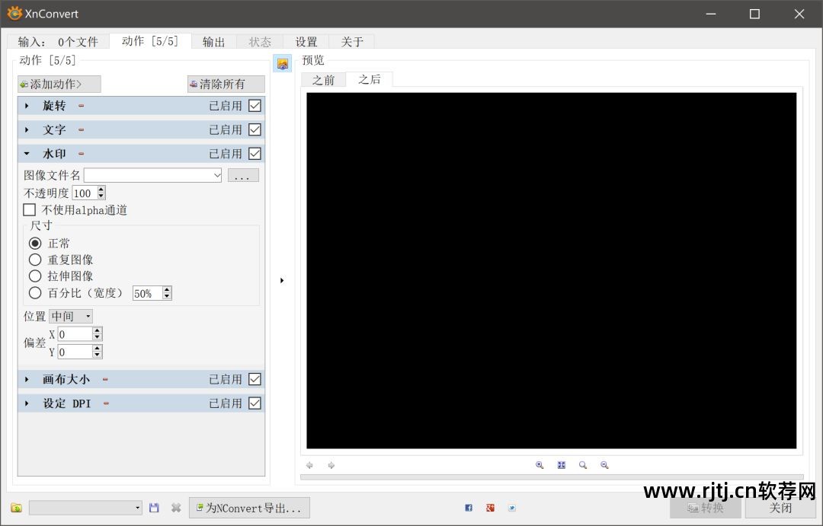The image size is (823, 526).
Task: Expand the 文字 action section
Action: [27, 130]
